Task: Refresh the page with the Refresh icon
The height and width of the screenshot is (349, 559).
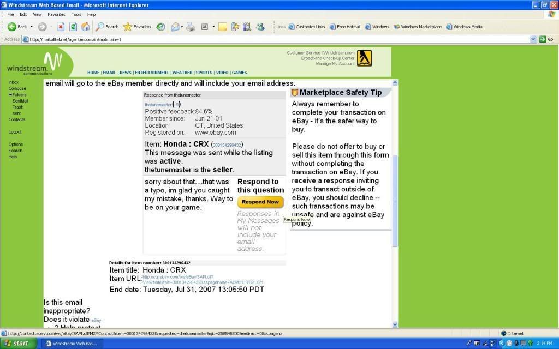Action: tap(73, 26)
